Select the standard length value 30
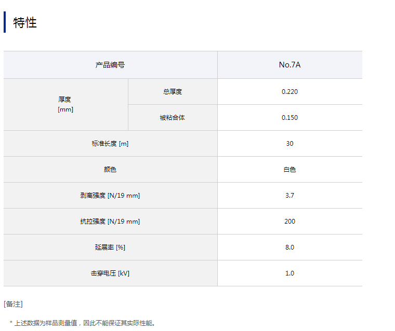The image size is (395, 331). pyautogui.click(x=289, y=144)
